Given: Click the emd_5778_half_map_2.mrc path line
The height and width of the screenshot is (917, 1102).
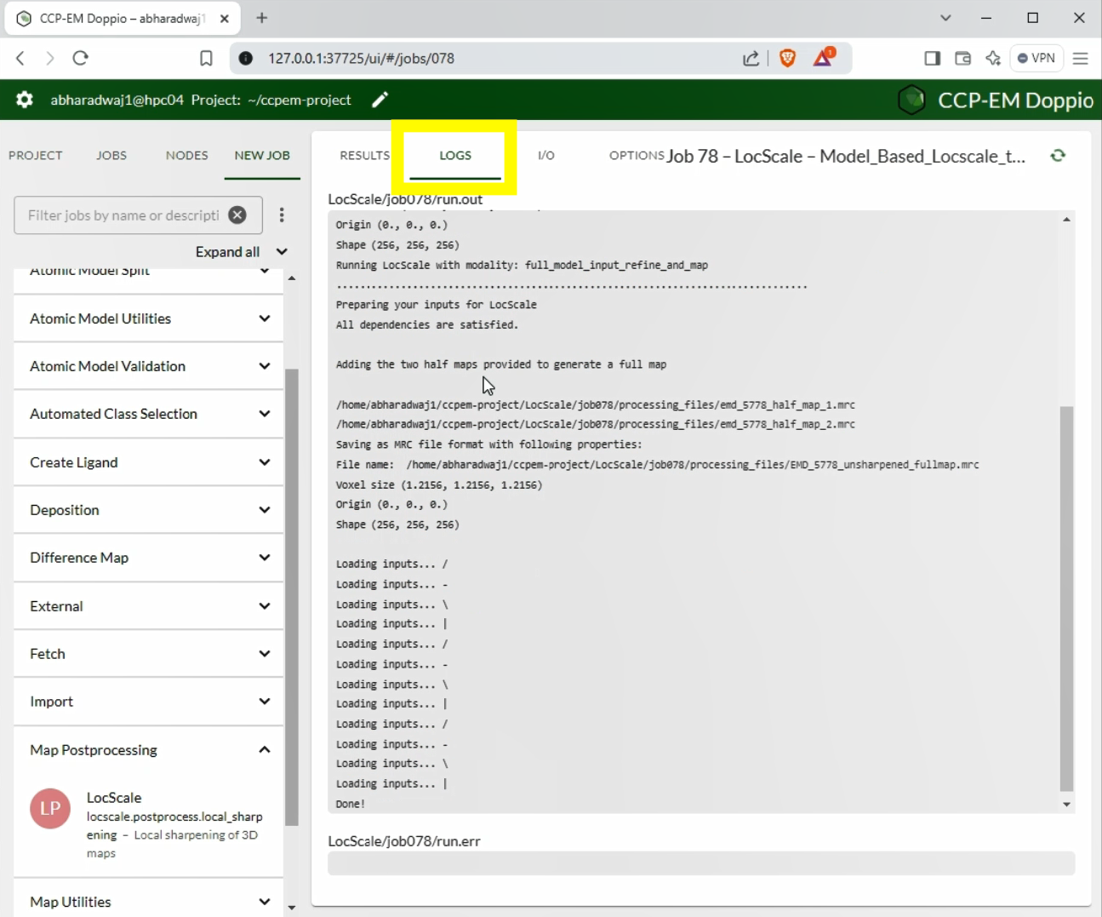Looking at the screenshot, I should tap(596, 424).
